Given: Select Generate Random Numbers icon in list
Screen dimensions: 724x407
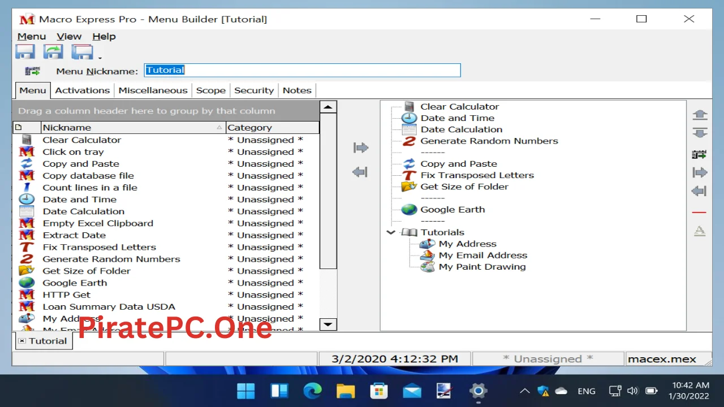Looking at the screenshot, I should [27, 259].
